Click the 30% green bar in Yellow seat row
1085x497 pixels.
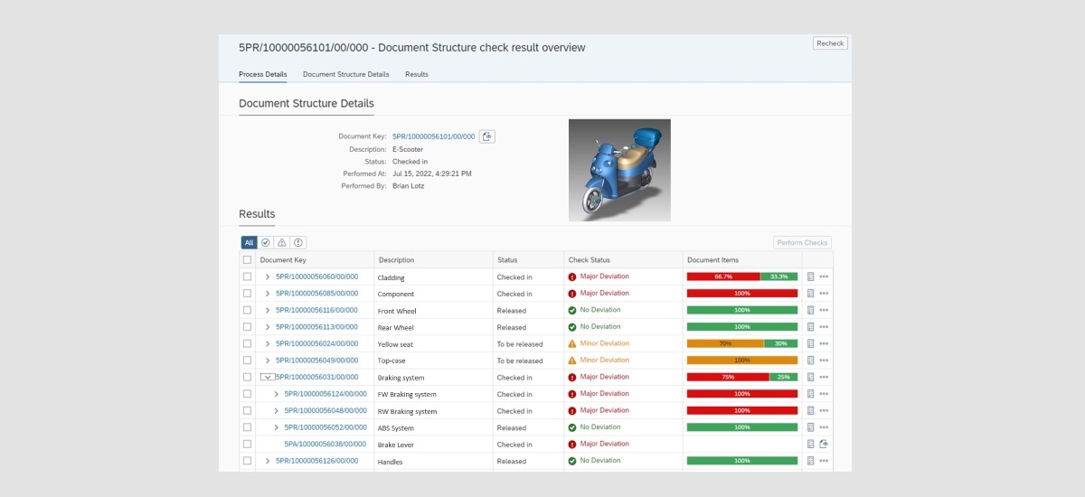pos(781,343)
